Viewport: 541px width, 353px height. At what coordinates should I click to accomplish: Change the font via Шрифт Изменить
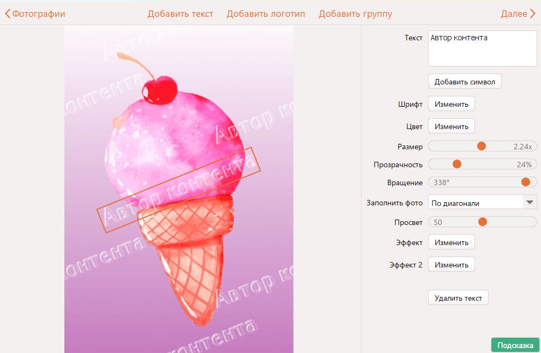[452, 104]
